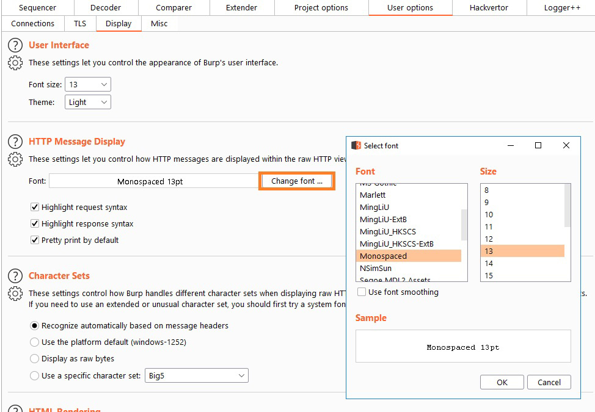Toggle Highlight response syntax checkbox

pos(35,223)
